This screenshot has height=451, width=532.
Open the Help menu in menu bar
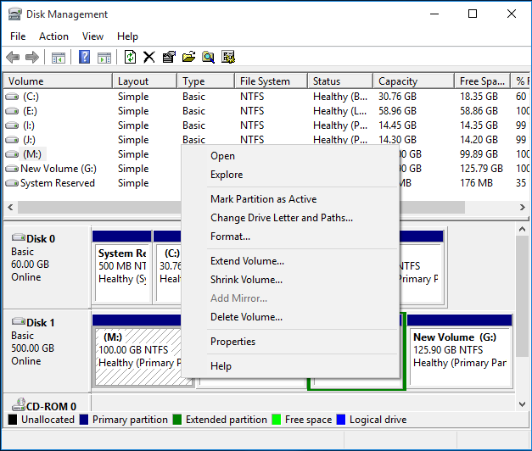(x=127, y=36)
